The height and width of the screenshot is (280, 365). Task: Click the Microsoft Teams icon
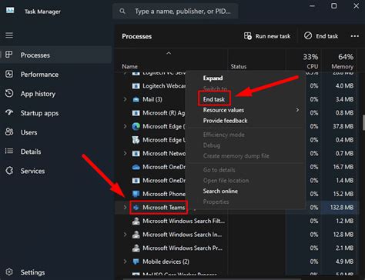pyautogui.click(x=136, y=208)
